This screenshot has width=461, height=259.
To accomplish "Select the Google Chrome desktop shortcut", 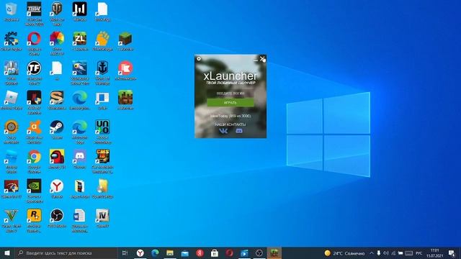I will pos(34,160).
